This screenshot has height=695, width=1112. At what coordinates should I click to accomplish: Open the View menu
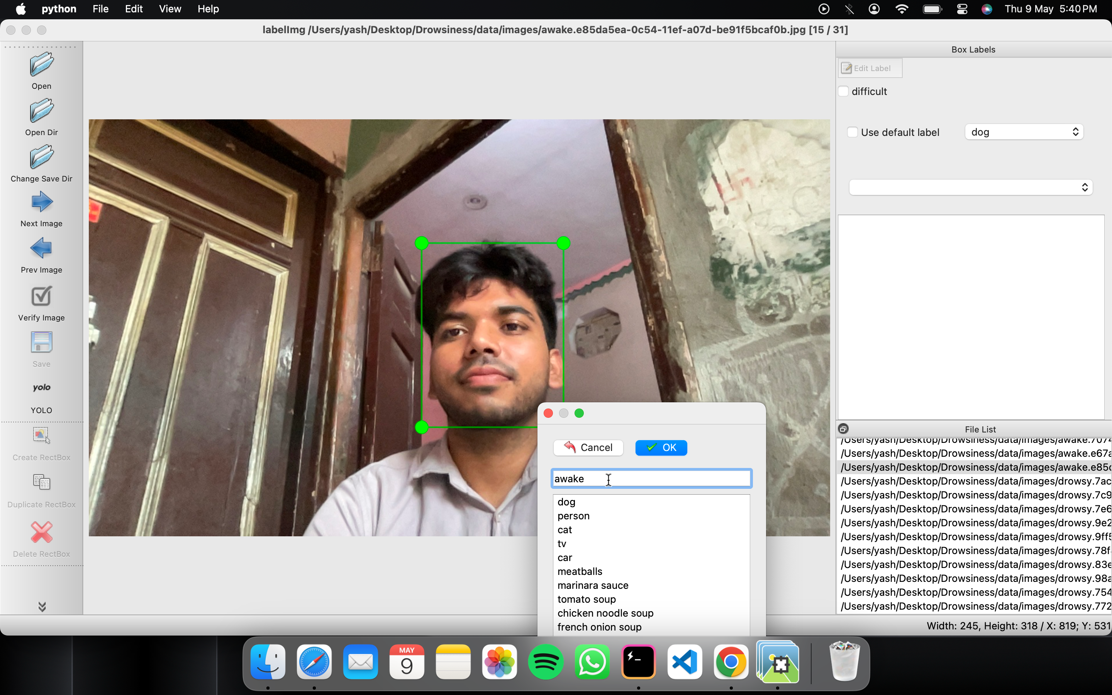click(x=170, y=9)
